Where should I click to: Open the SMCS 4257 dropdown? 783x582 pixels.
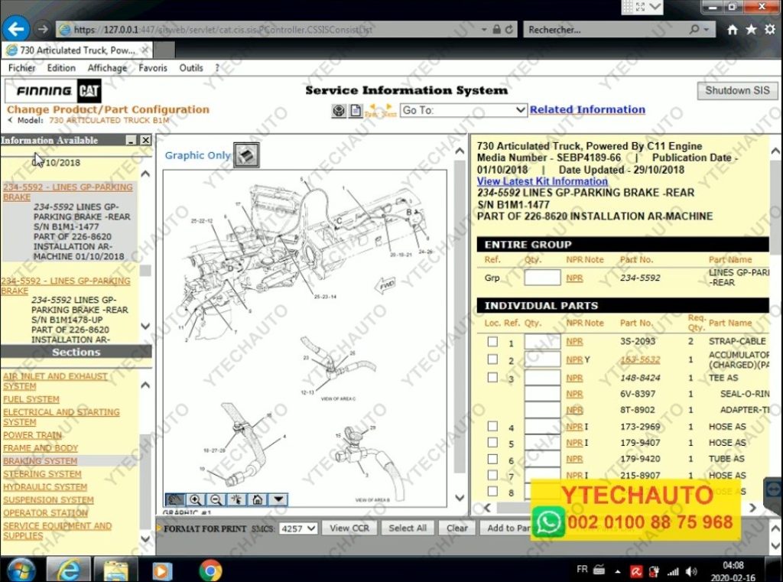(x=298, y=528)
